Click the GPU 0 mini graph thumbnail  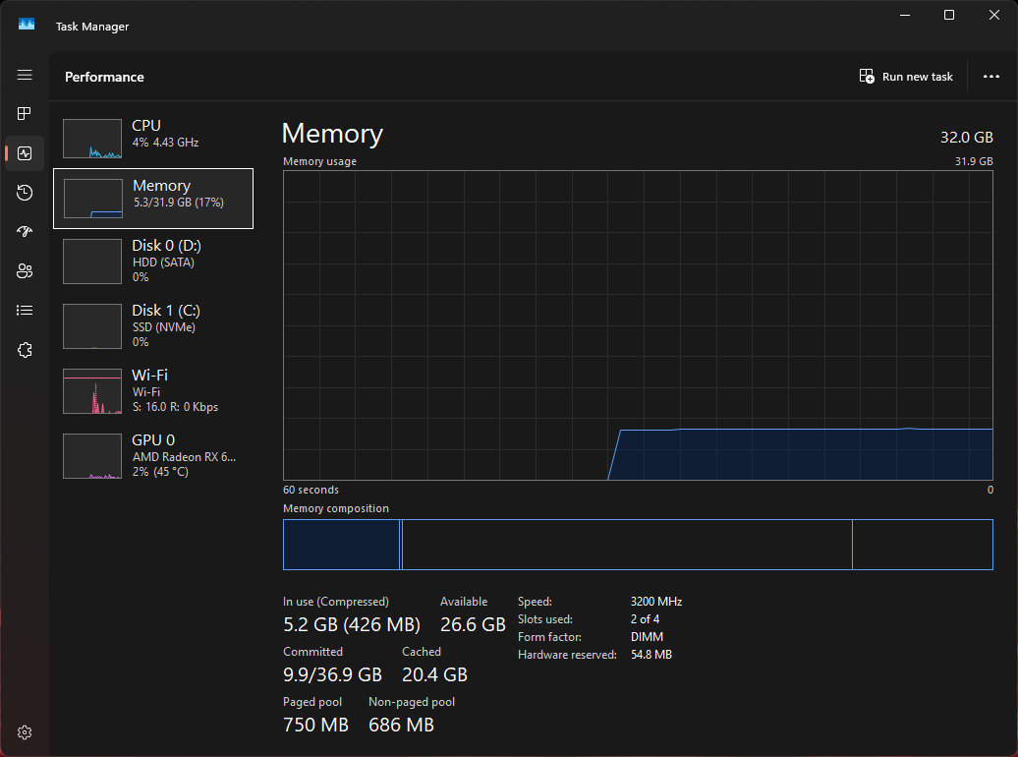[92, 456]
